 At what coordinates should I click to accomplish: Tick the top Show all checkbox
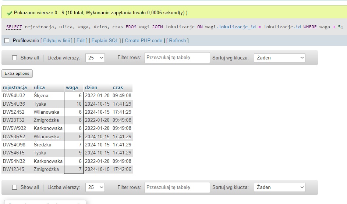[15, 58]
